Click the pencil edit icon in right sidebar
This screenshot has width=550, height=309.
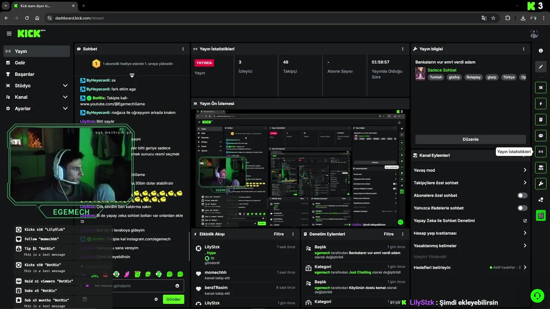[x=541, y=67]
